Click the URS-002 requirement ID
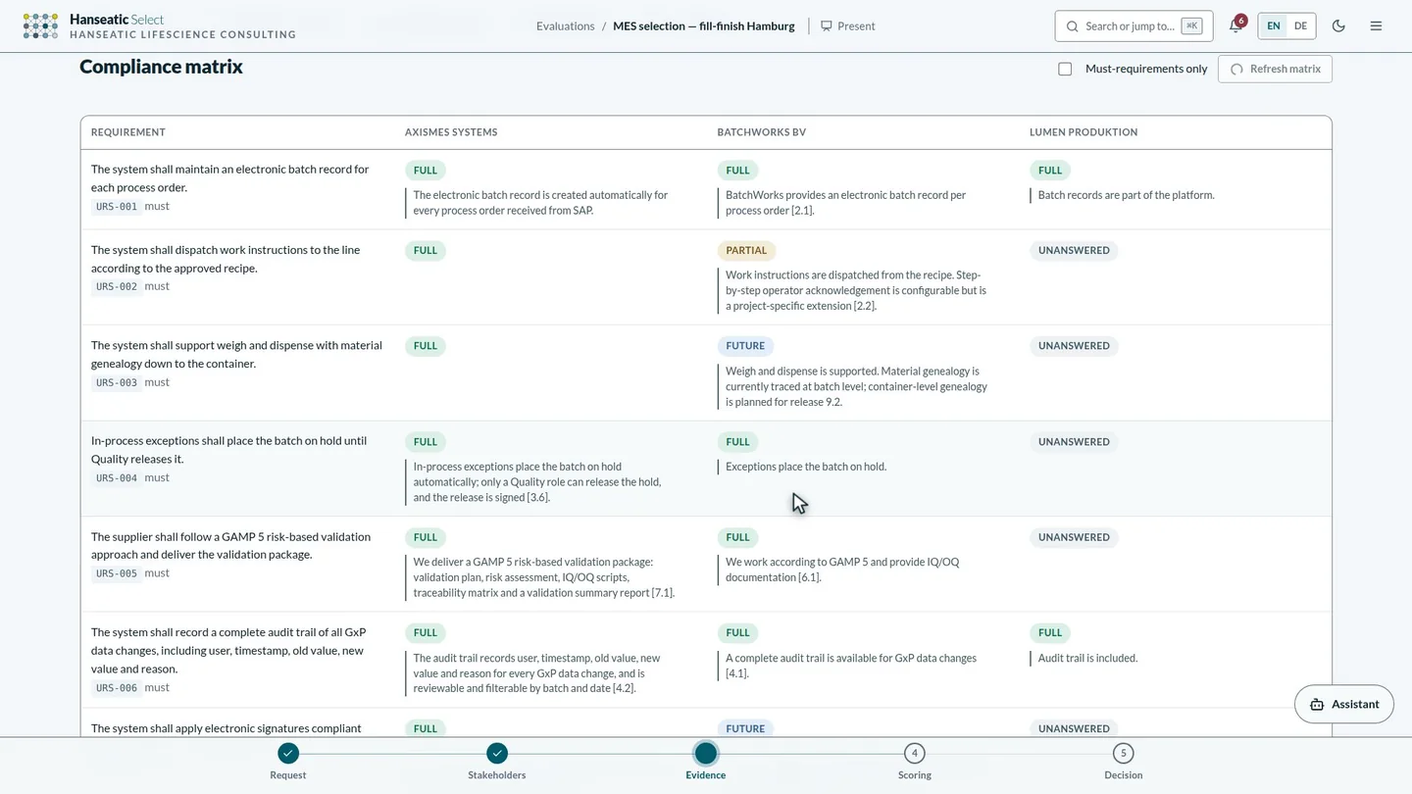The height and width of the screenshot is (794, 1412). pos(117,287)
